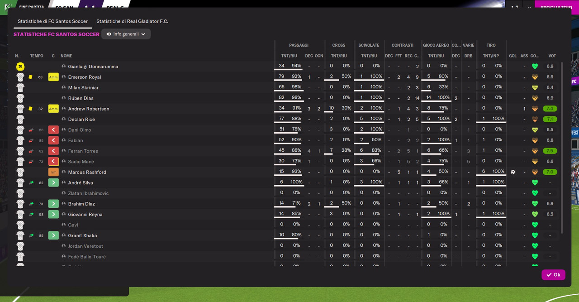Click Donnarumma's yellow goalkeeper shirt icon

(20, 67)
